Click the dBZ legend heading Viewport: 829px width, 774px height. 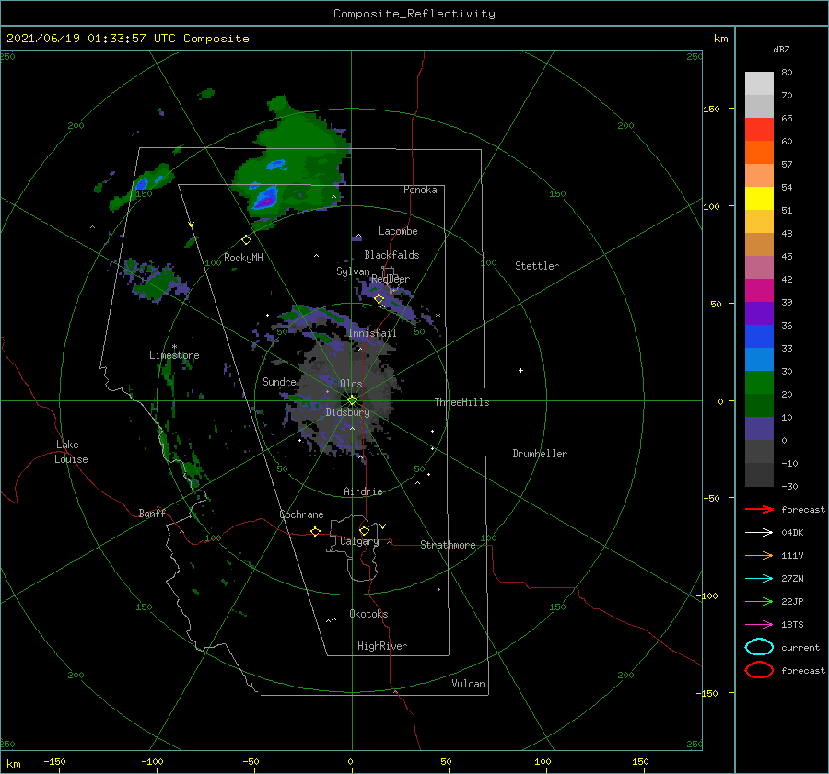781,49
